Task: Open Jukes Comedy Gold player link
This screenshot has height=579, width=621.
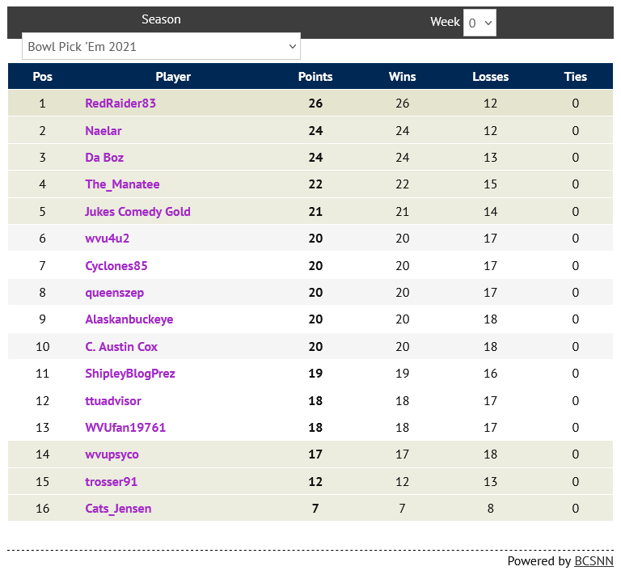Action: pyautogui.click(x=137, y=212)
